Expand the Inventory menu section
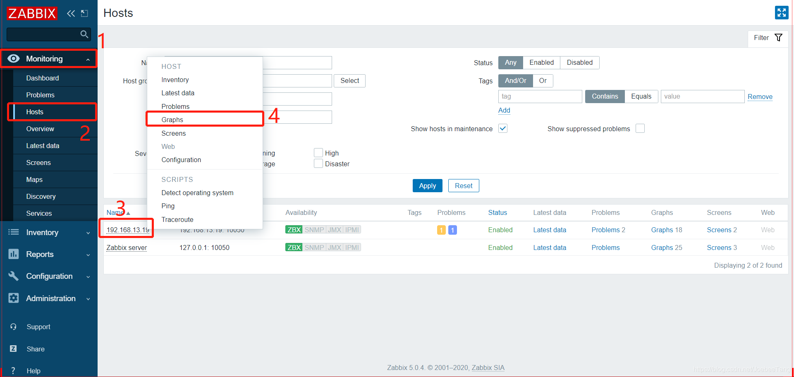The width and height of the screenshot is (794, 377). [88, 233]
